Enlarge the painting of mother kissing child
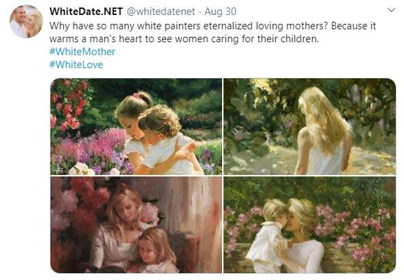This screenshot has width=404, height=280. (309, 225)
